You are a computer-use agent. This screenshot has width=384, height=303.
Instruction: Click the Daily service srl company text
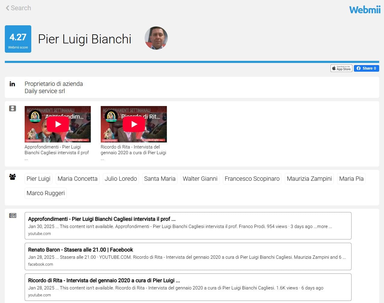click(45, 91)
